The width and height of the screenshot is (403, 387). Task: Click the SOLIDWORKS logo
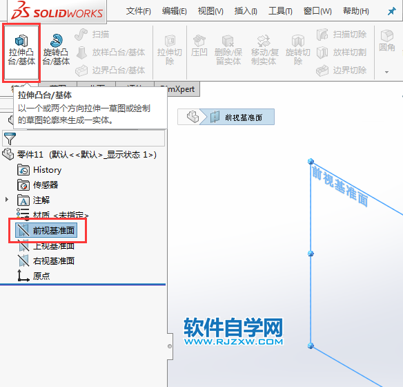[x=57, y=11]
